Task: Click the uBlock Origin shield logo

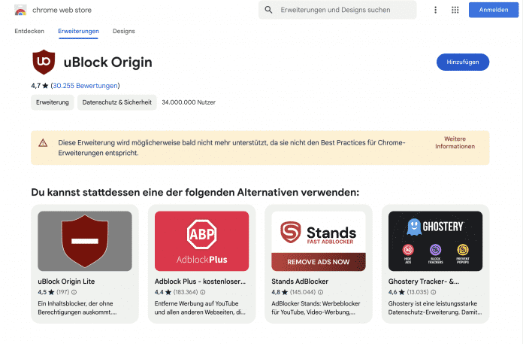Action: click(43, 62)
